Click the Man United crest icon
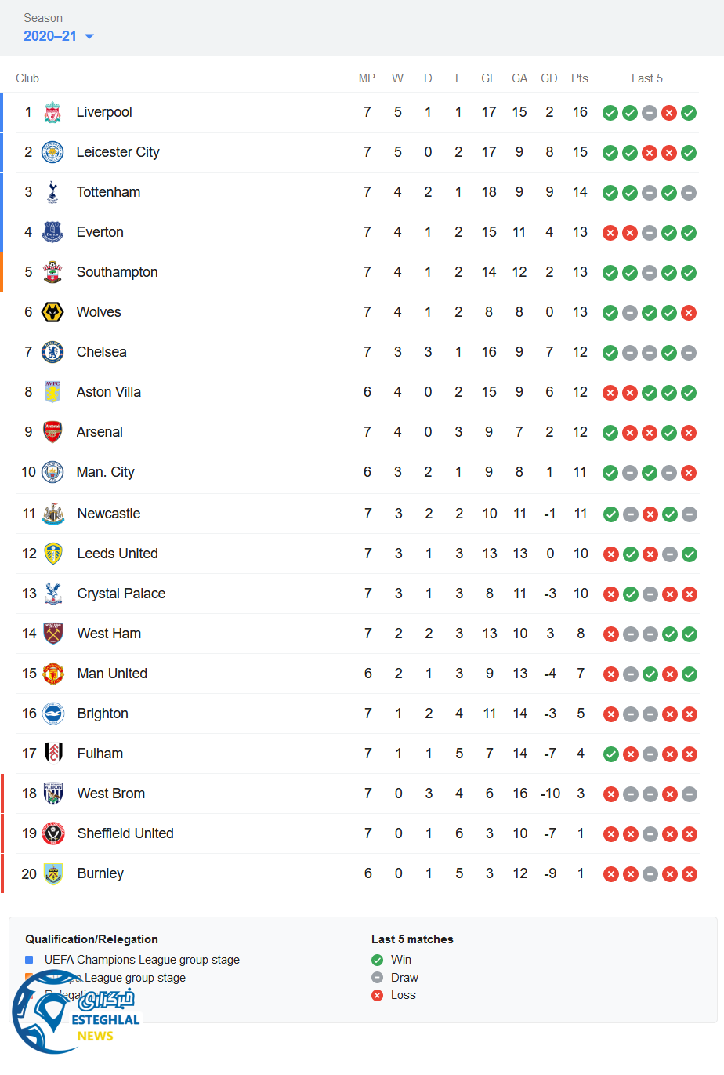Image resolution: width=724 pixels, height=1075 pixels. [x=53, y=674]
